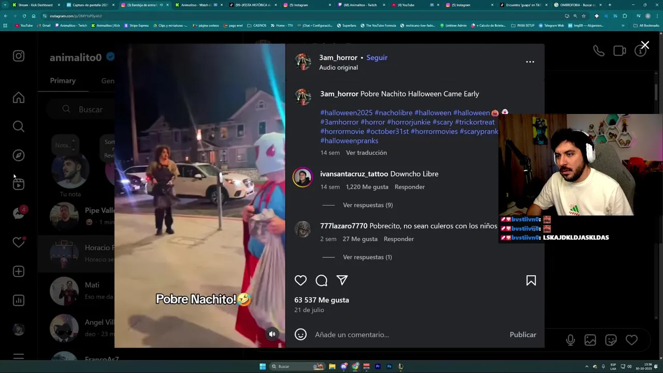Open the All Bookmarks folder
The width and height of the screenshot is (663, 373).
point(646,25)
